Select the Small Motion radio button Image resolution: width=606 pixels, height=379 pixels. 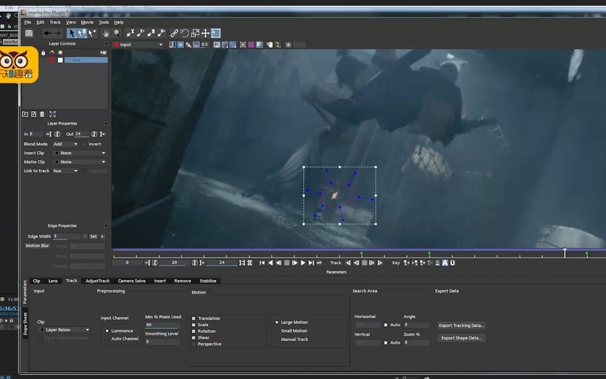tap(277, 331)
